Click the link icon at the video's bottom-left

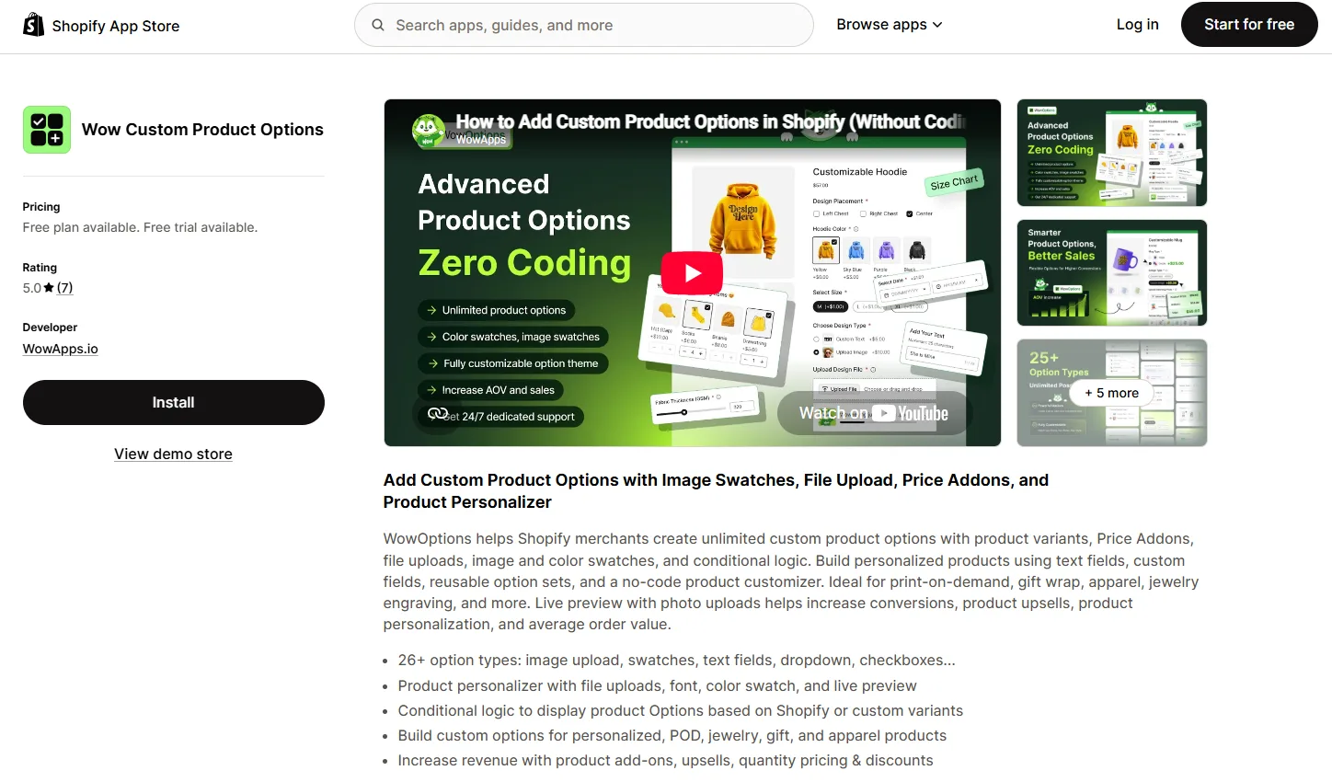438,414
